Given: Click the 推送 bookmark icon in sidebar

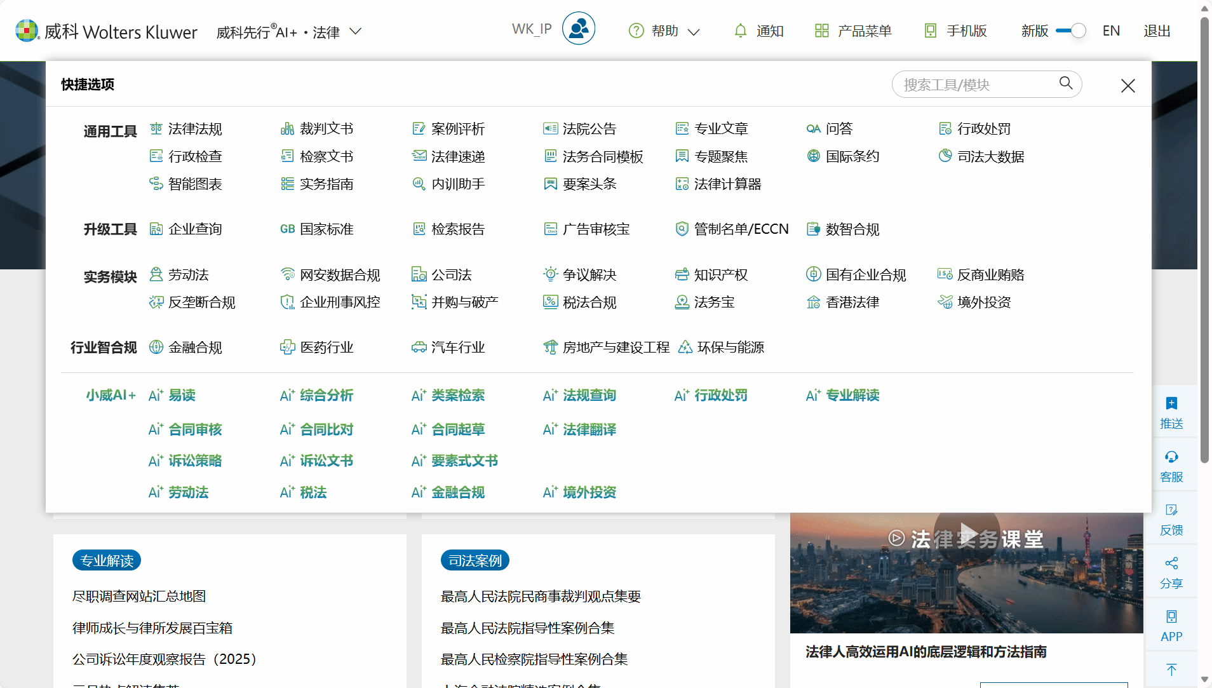Looking at the screenshot, I should click(x=1171, y=404).
